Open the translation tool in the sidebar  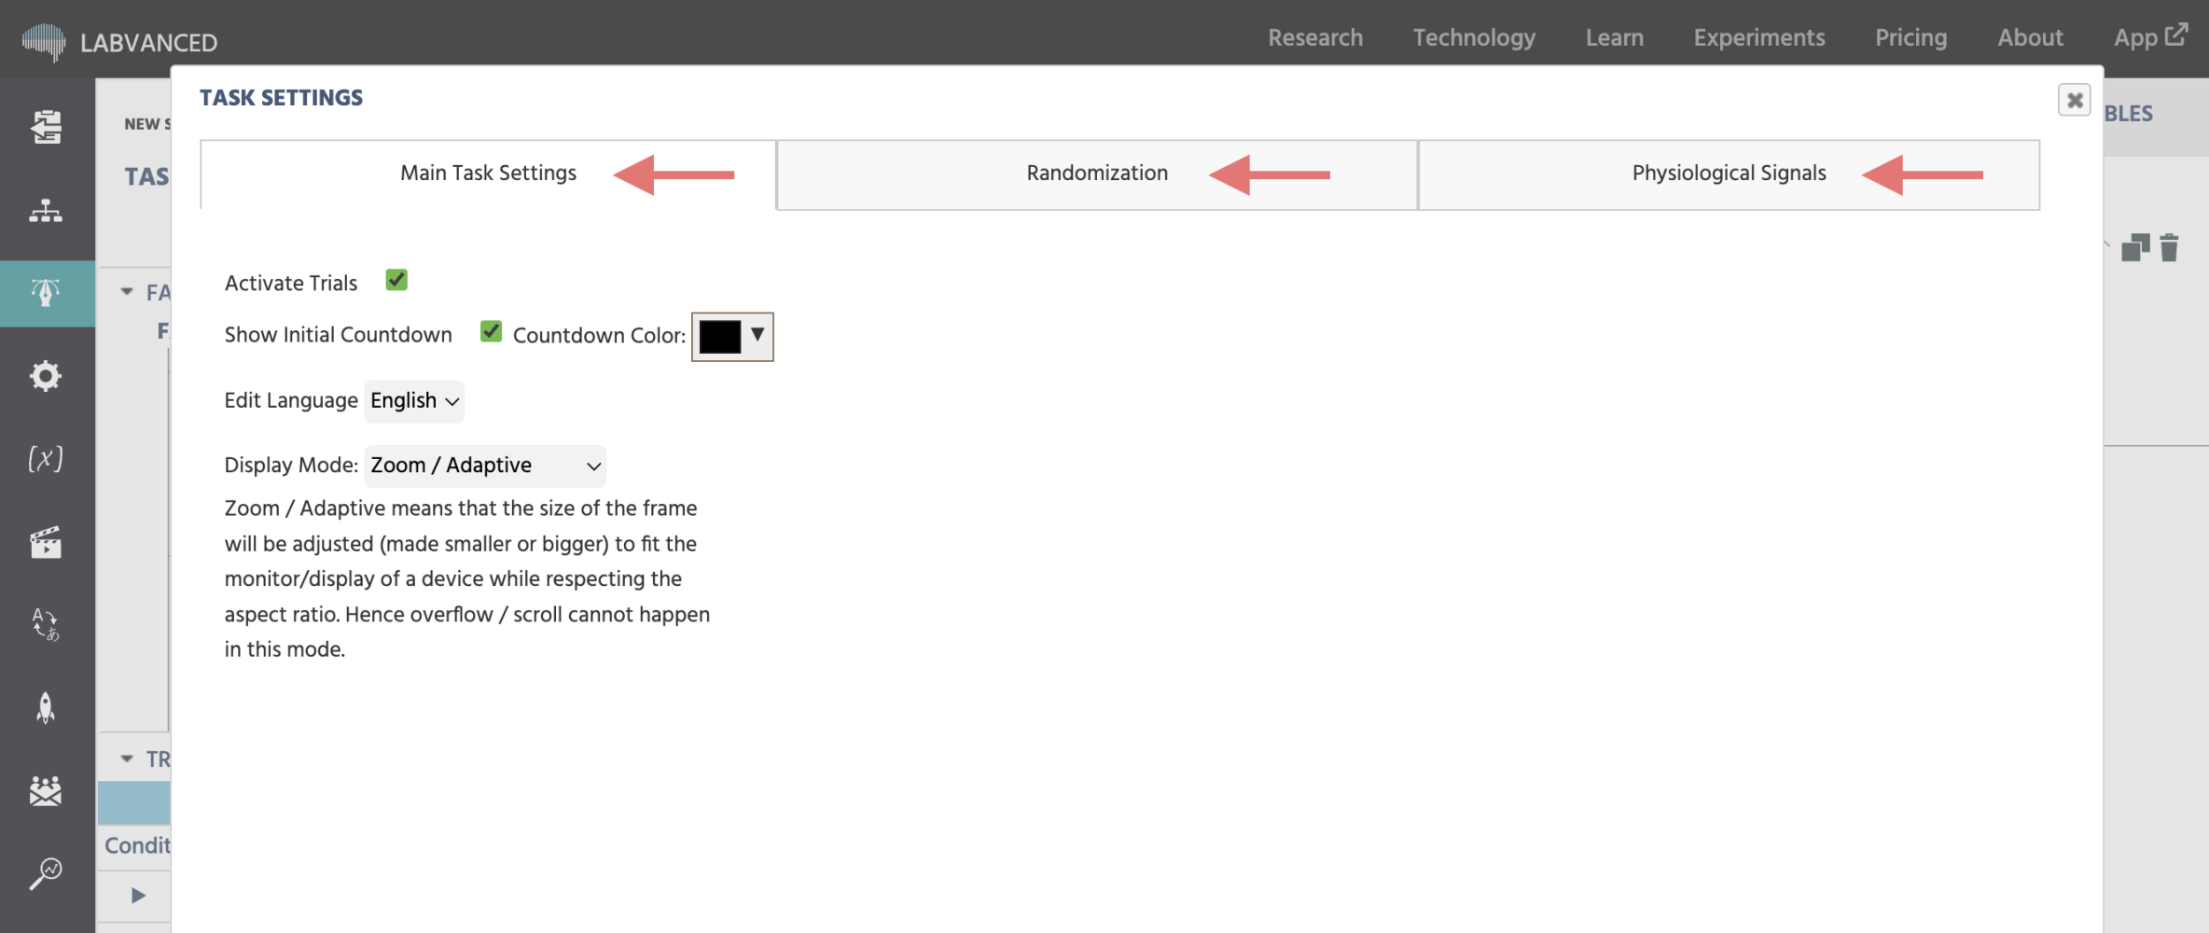[x=46, y=624]
